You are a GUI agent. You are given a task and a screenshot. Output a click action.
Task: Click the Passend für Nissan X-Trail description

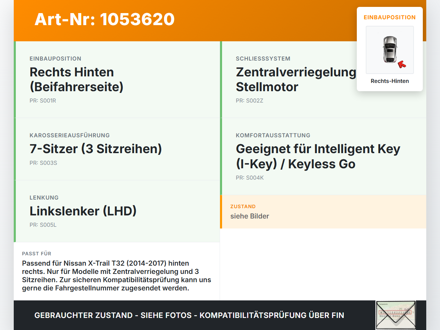pos(117,276)
